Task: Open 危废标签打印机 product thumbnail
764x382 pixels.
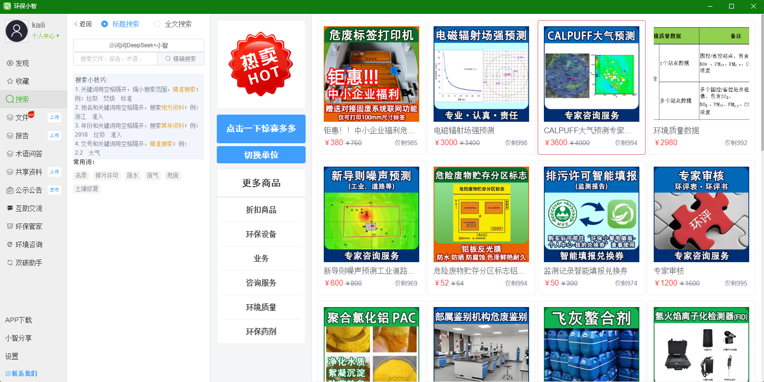Action: tap(371, 74)
